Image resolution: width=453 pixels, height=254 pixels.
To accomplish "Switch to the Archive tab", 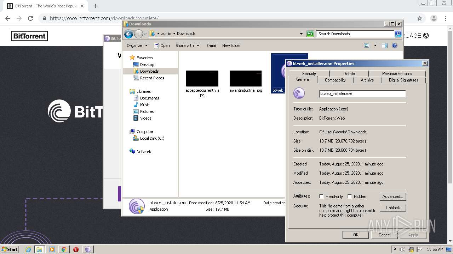I will point(367,80).
